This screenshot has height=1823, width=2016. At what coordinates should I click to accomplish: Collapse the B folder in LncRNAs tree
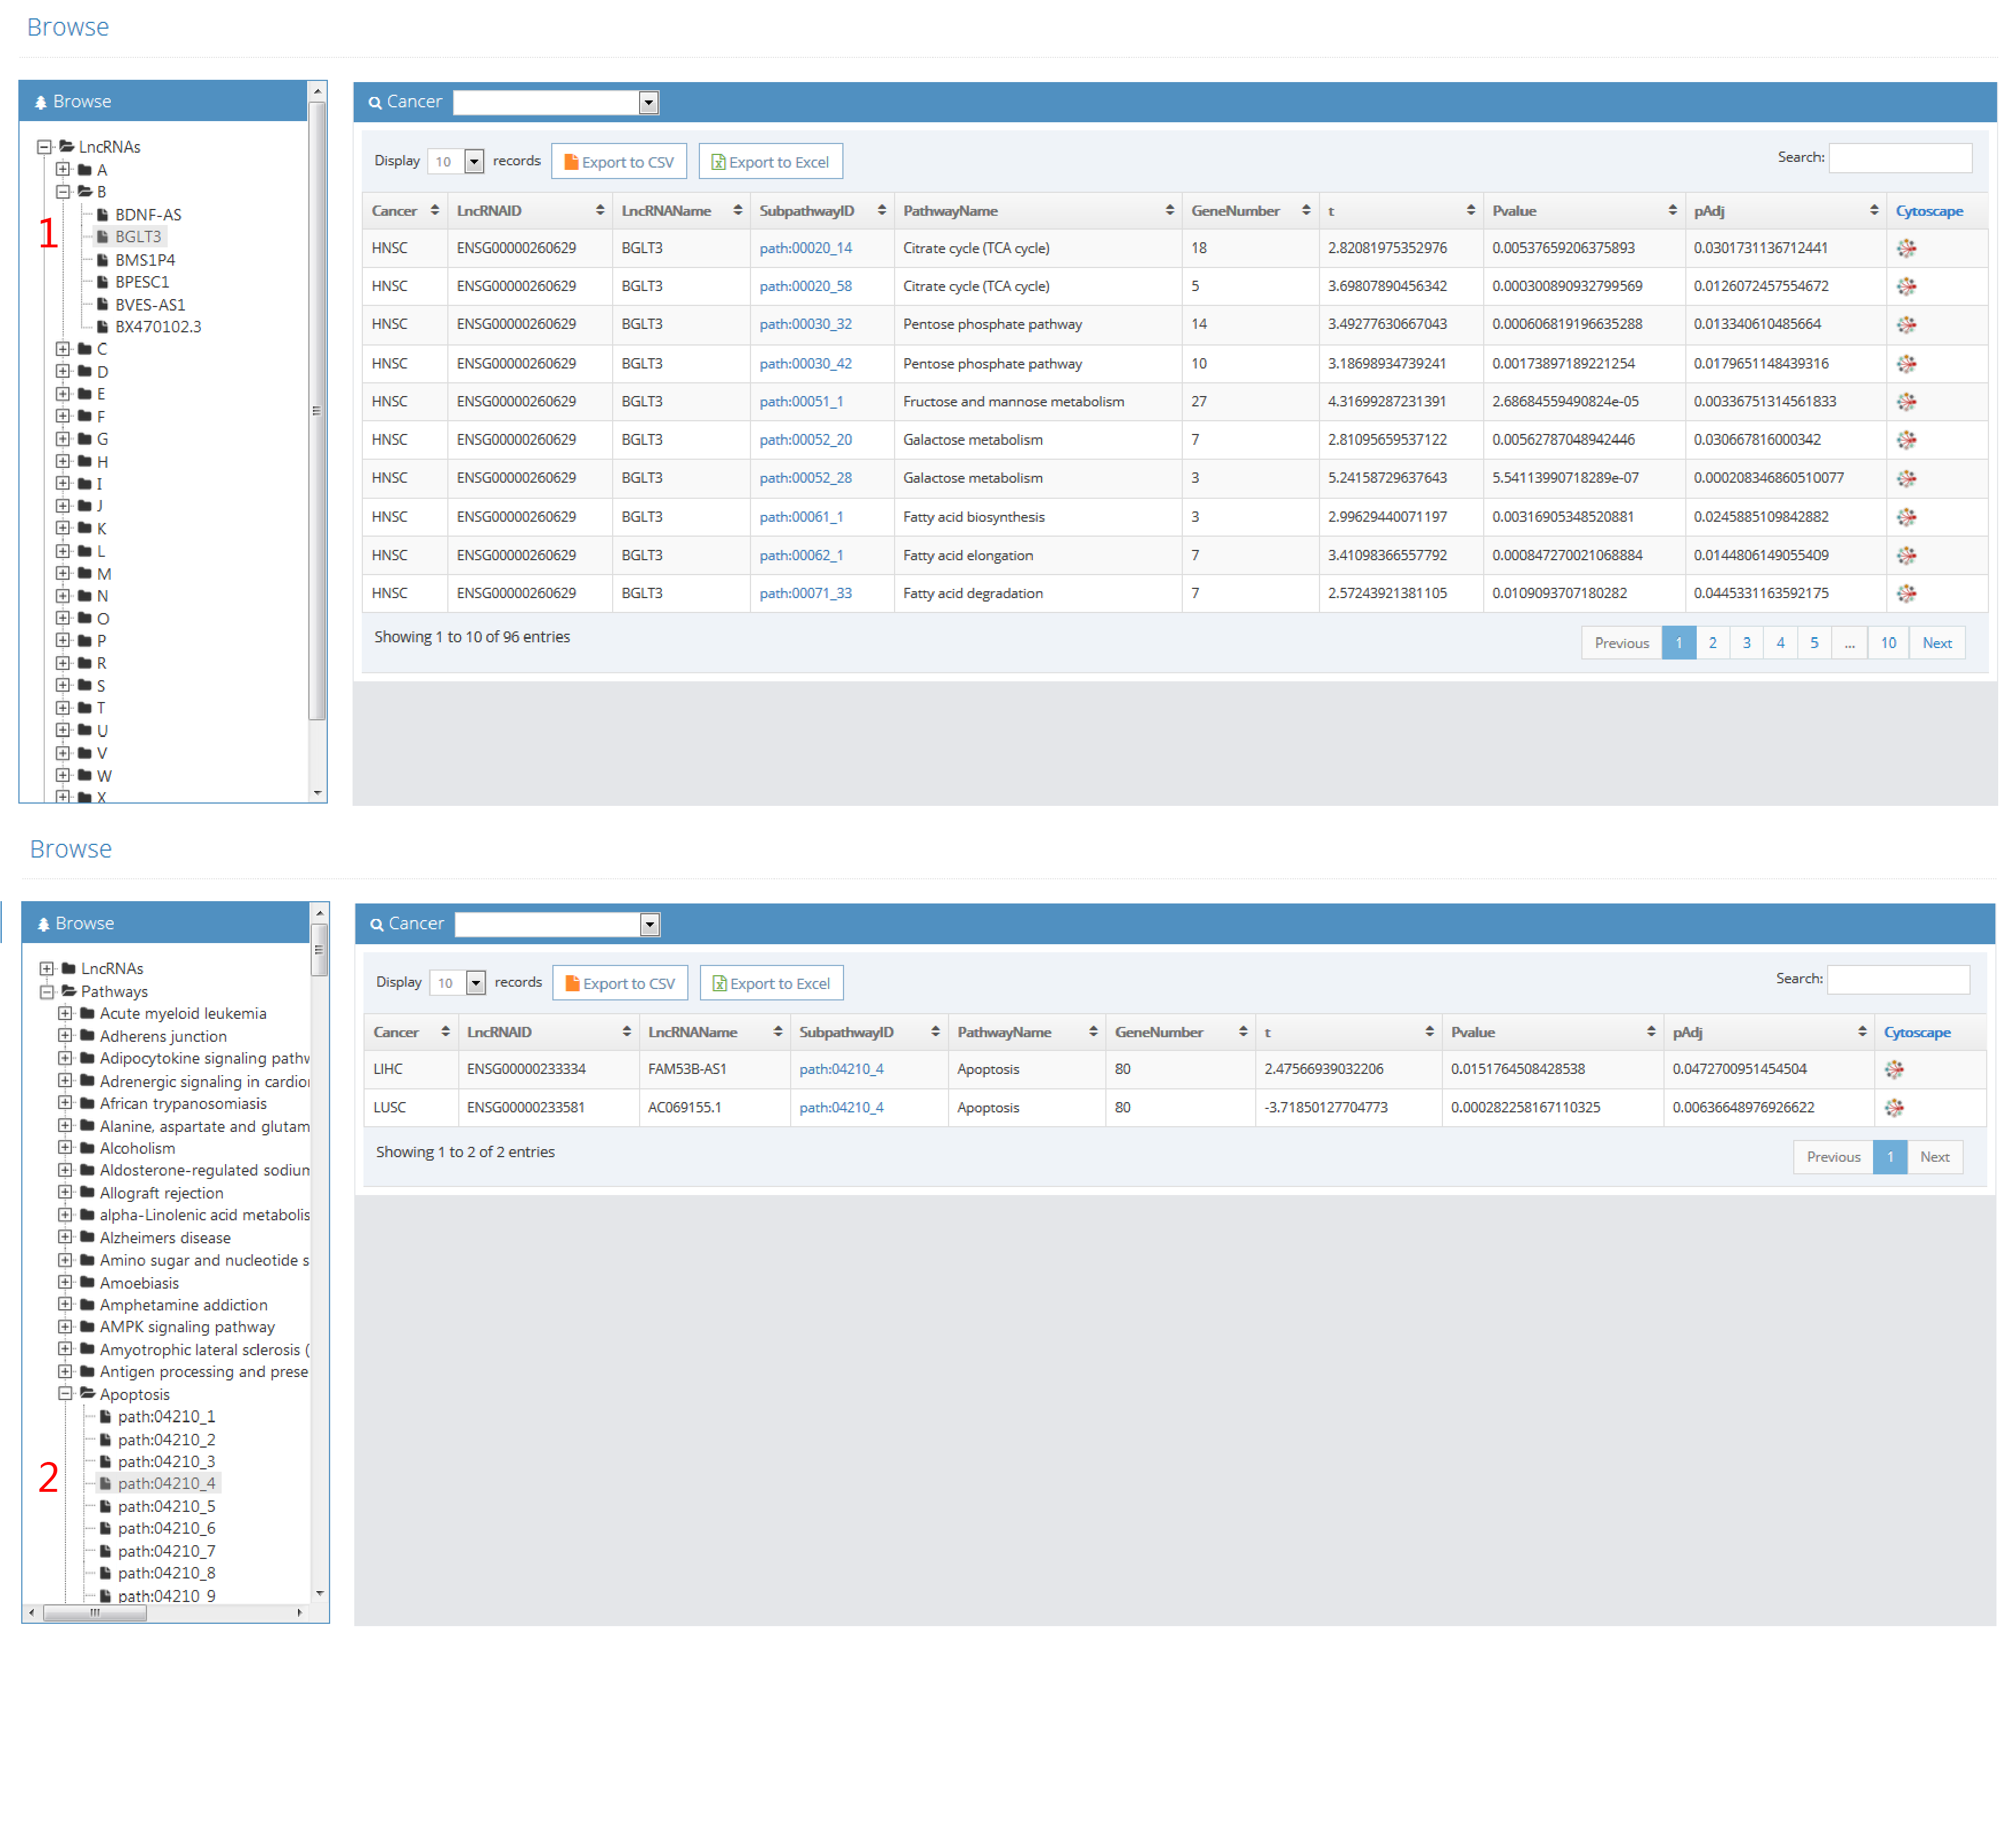(63, 191)
